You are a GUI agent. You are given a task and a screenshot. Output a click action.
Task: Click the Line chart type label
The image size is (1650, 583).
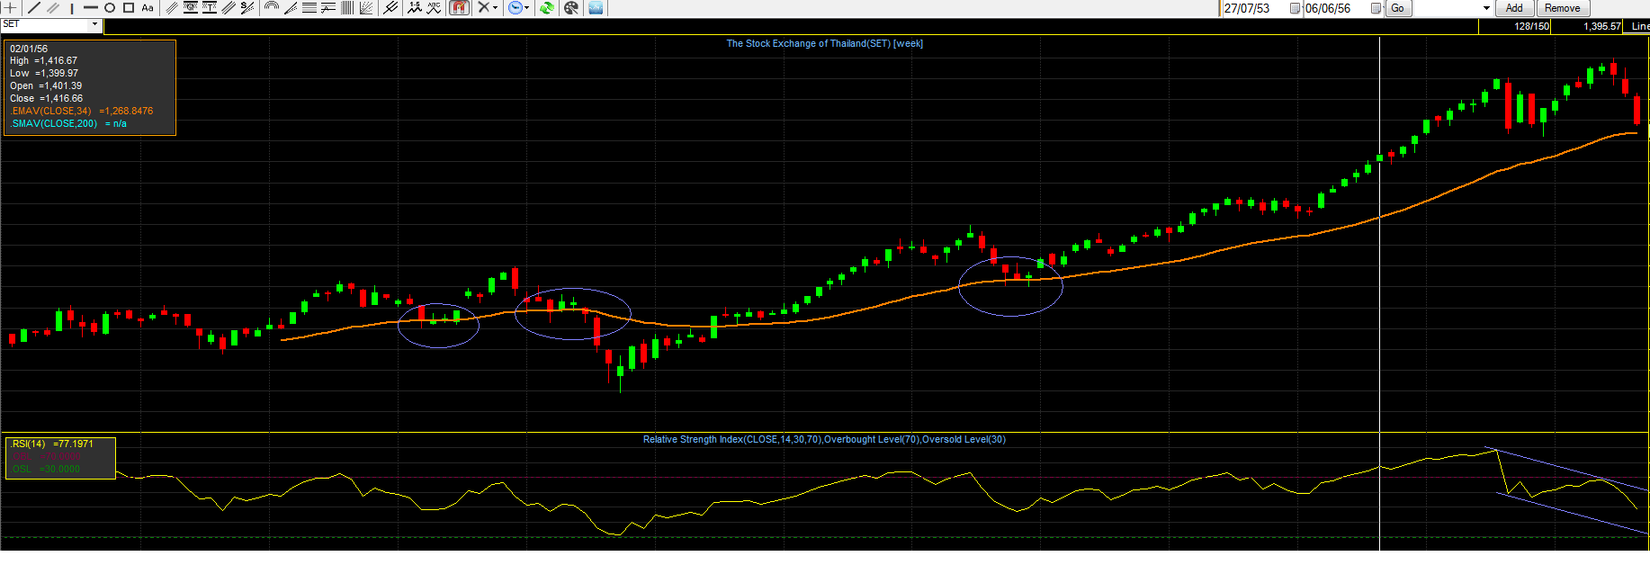pyautogui.click(x=1640, y=26)
